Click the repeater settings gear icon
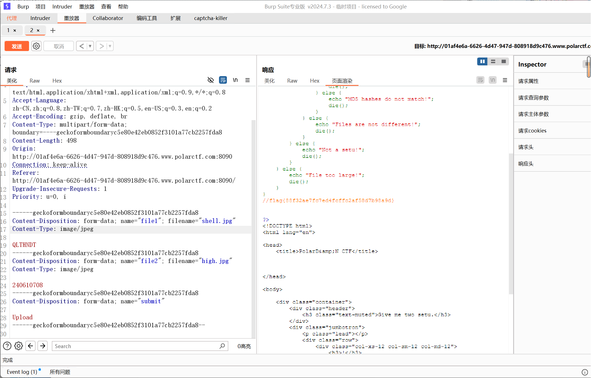Viewport: 591px width, 378px height. [36, 46]
